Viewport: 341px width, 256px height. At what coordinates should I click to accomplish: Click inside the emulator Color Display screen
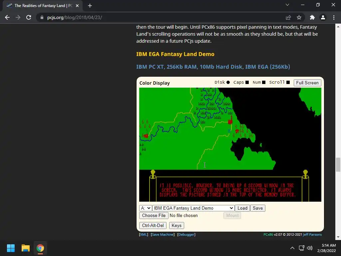click(230, 145)
